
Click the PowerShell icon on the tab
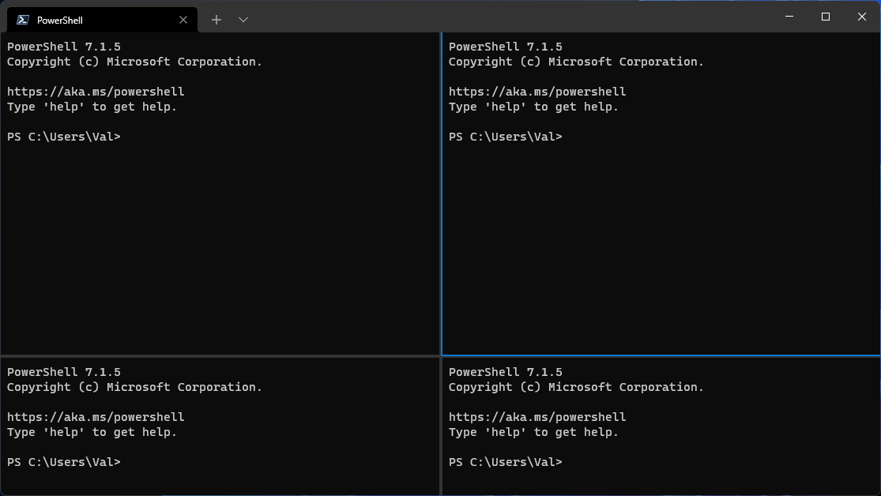click(22, 20)
